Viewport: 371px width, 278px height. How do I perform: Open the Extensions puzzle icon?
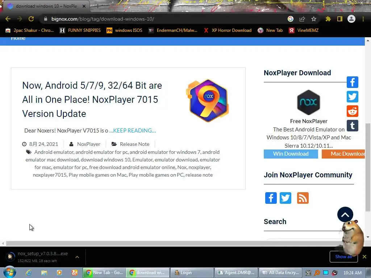(328, 19)
